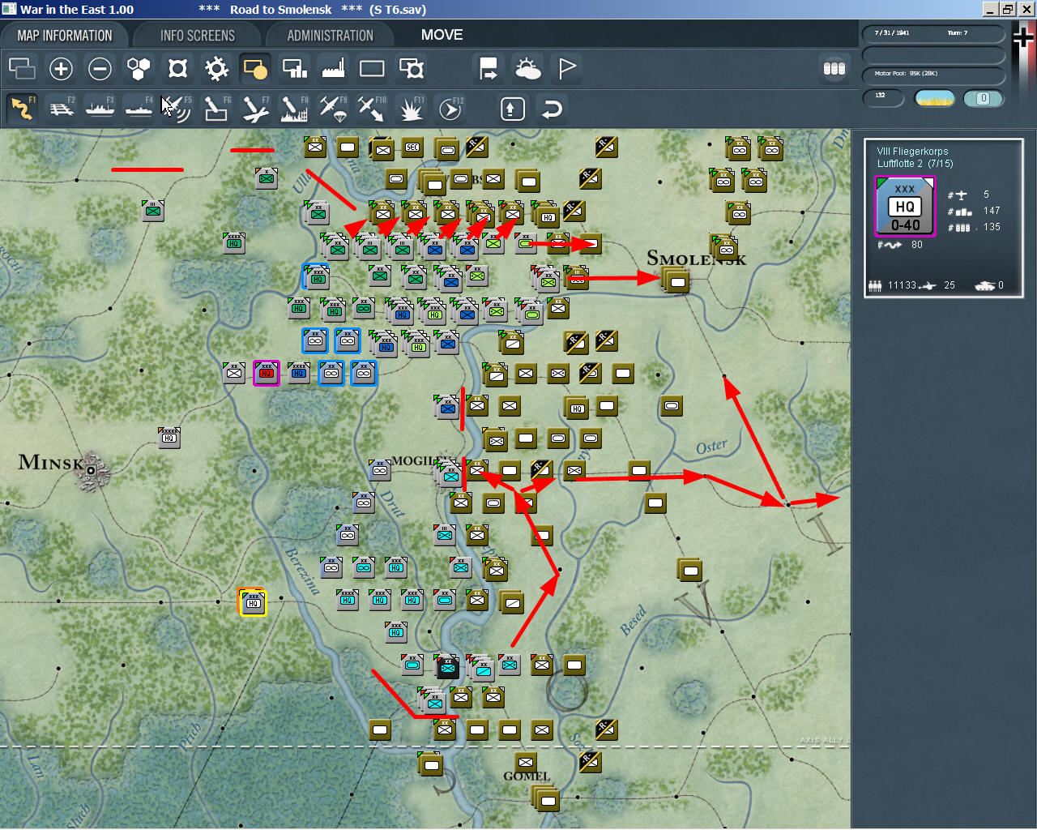Select the F1 Move mode button
1037x830 pixels.
tap(22, 109)
